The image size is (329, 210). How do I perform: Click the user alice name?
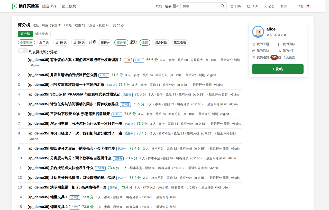271,29
